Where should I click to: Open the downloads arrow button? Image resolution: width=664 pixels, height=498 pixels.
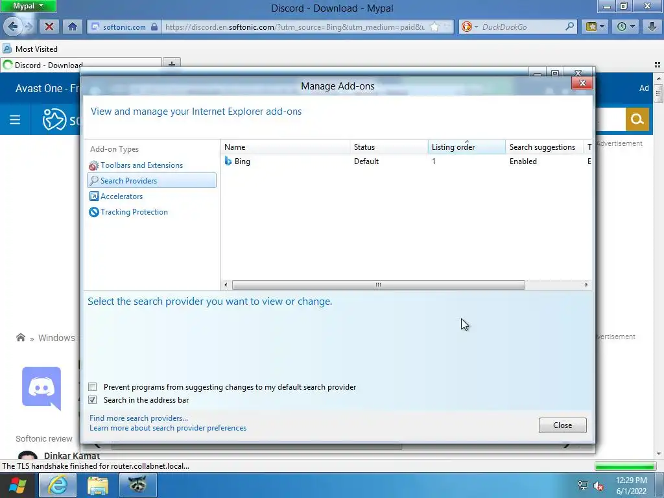click(x=652, y=27)
